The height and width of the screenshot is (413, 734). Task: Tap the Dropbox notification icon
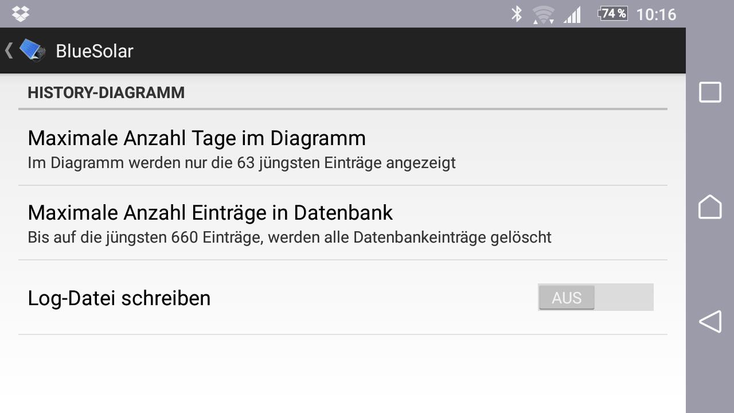pyautogui.click(x=21, y=14)
